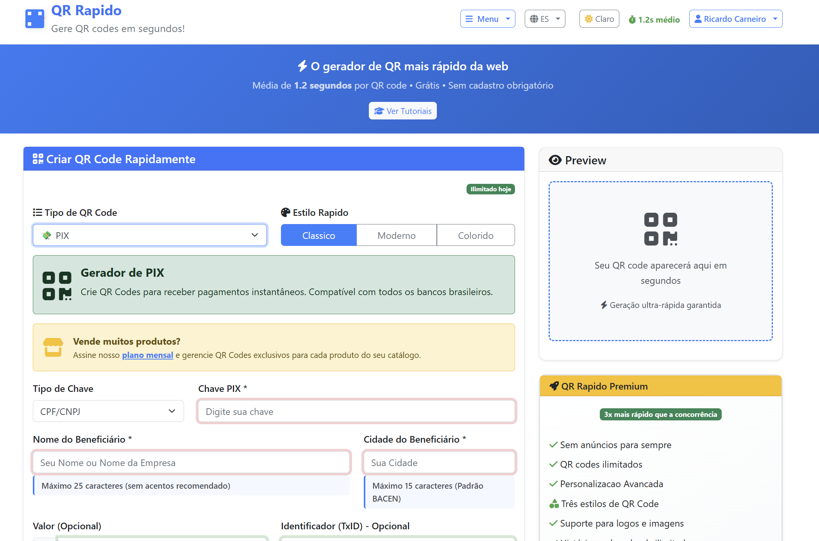
Task: Click the QR icon in Gerador de PIX box
Action: pos(57,286)
